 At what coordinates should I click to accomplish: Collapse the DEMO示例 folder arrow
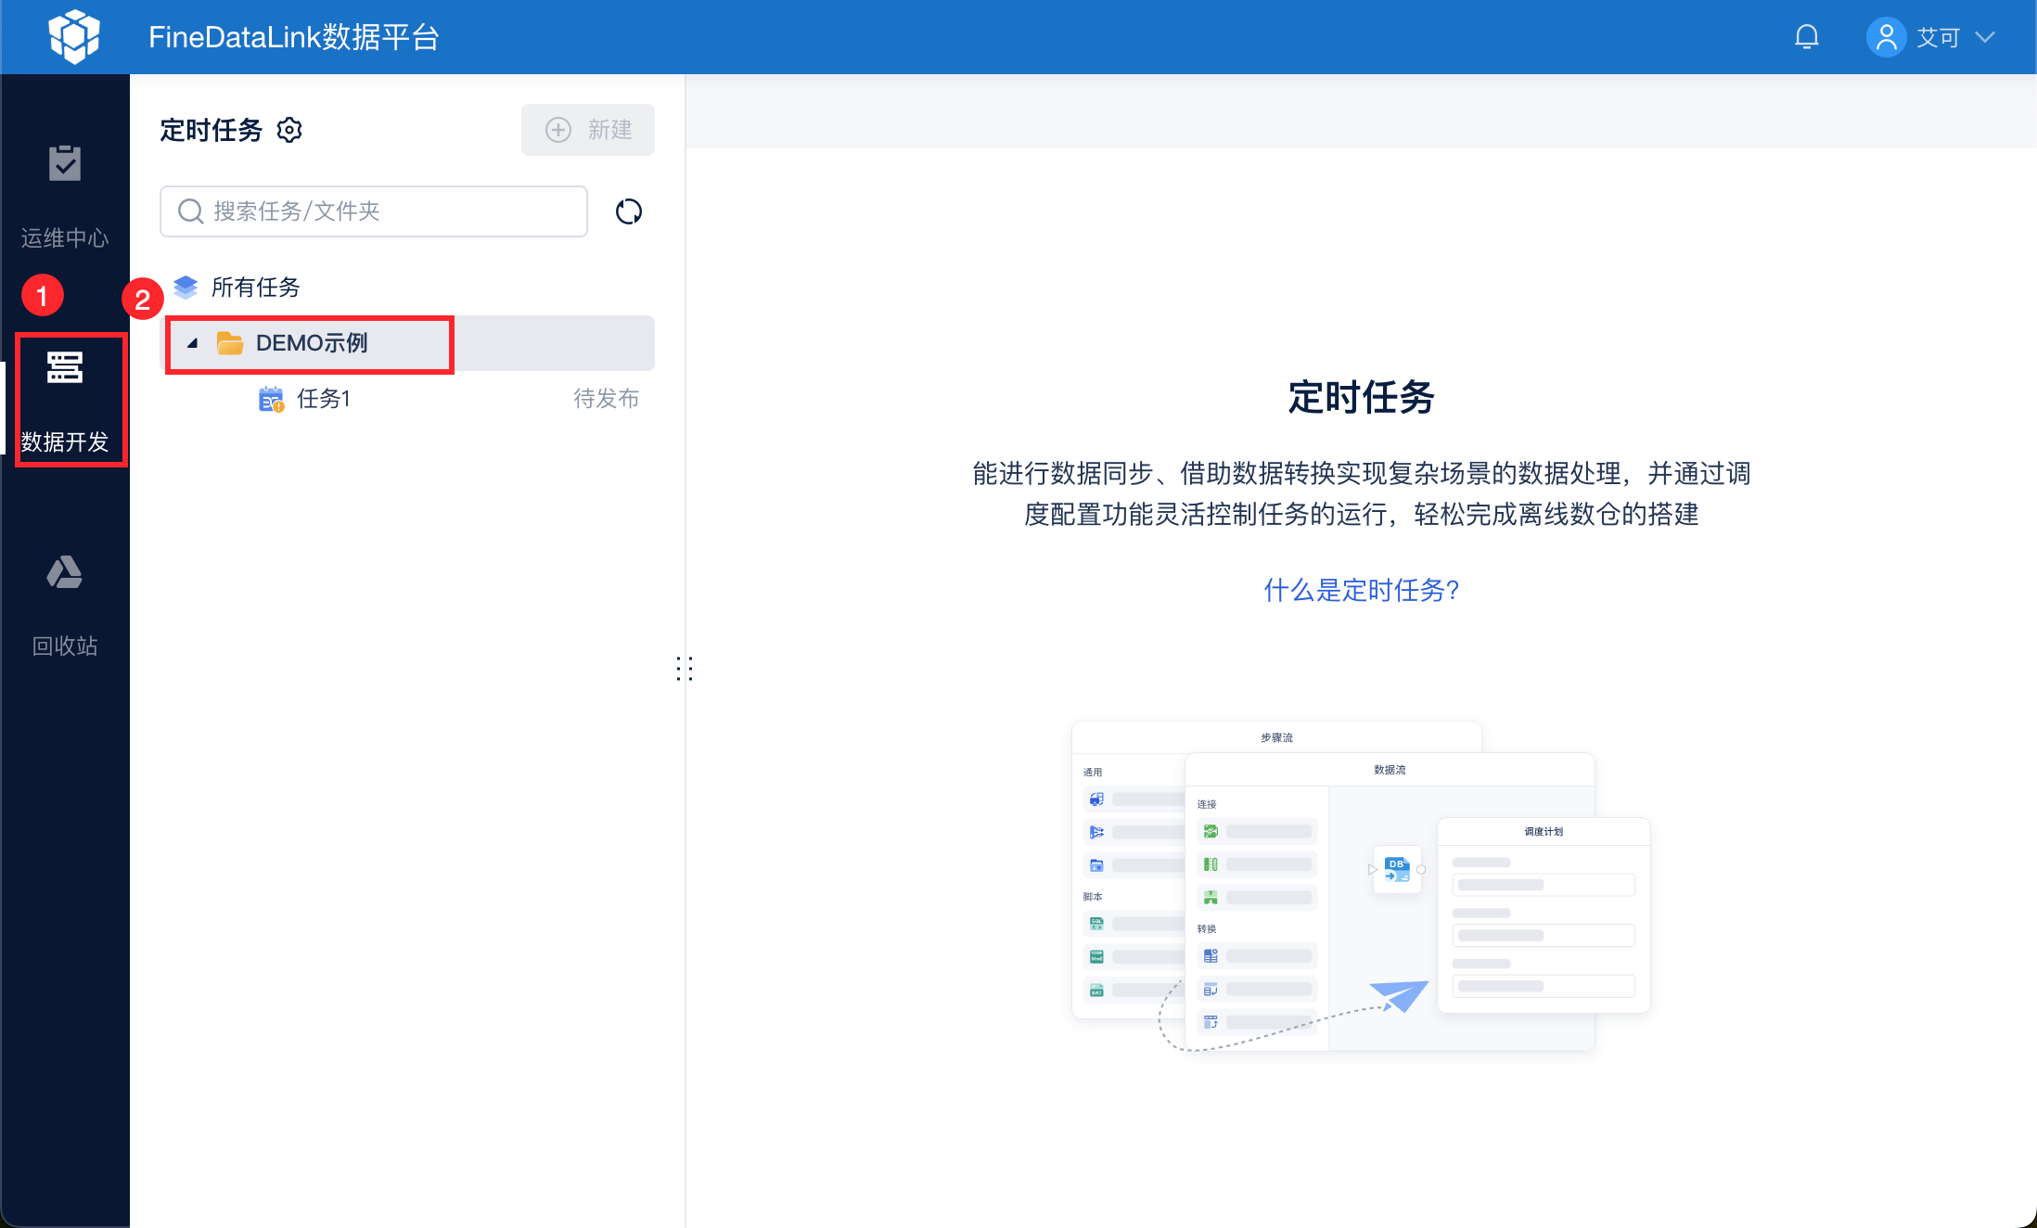pos(193,343)
